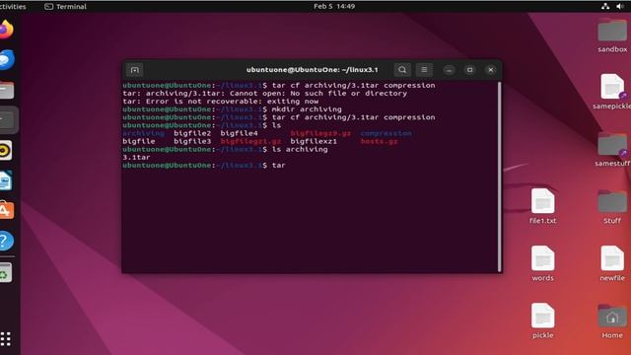
Task: Select the Stuff desktop folder
Action: click(612, 206)
